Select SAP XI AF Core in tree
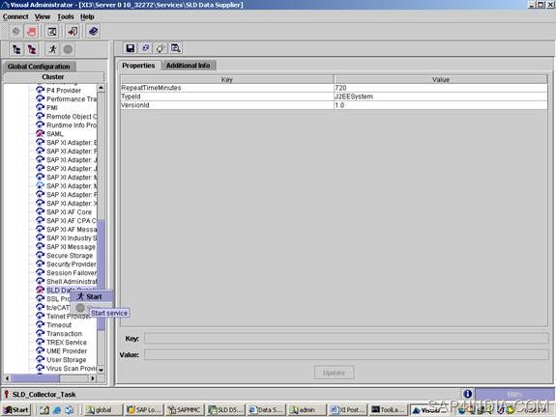Viewport: 556px width, 417px height. (70, 212)
